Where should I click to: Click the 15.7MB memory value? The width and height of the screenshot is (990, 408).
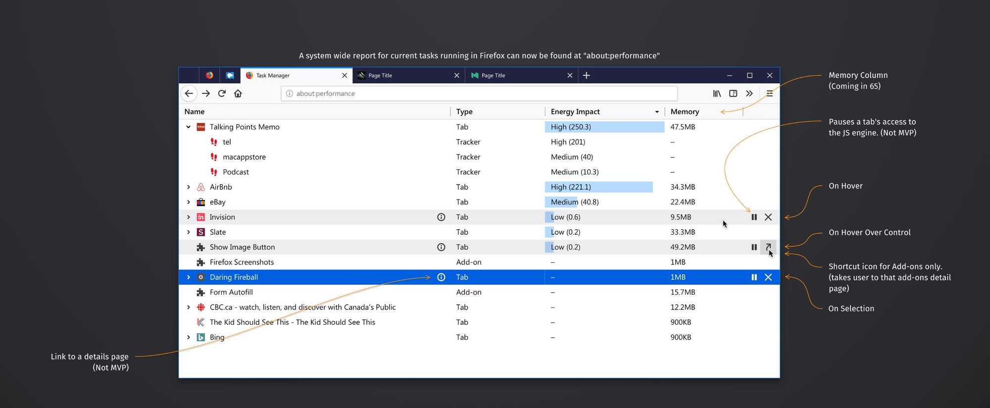[683, 292]
